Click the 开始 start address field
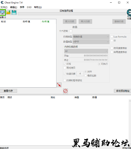 pos(89,56)
